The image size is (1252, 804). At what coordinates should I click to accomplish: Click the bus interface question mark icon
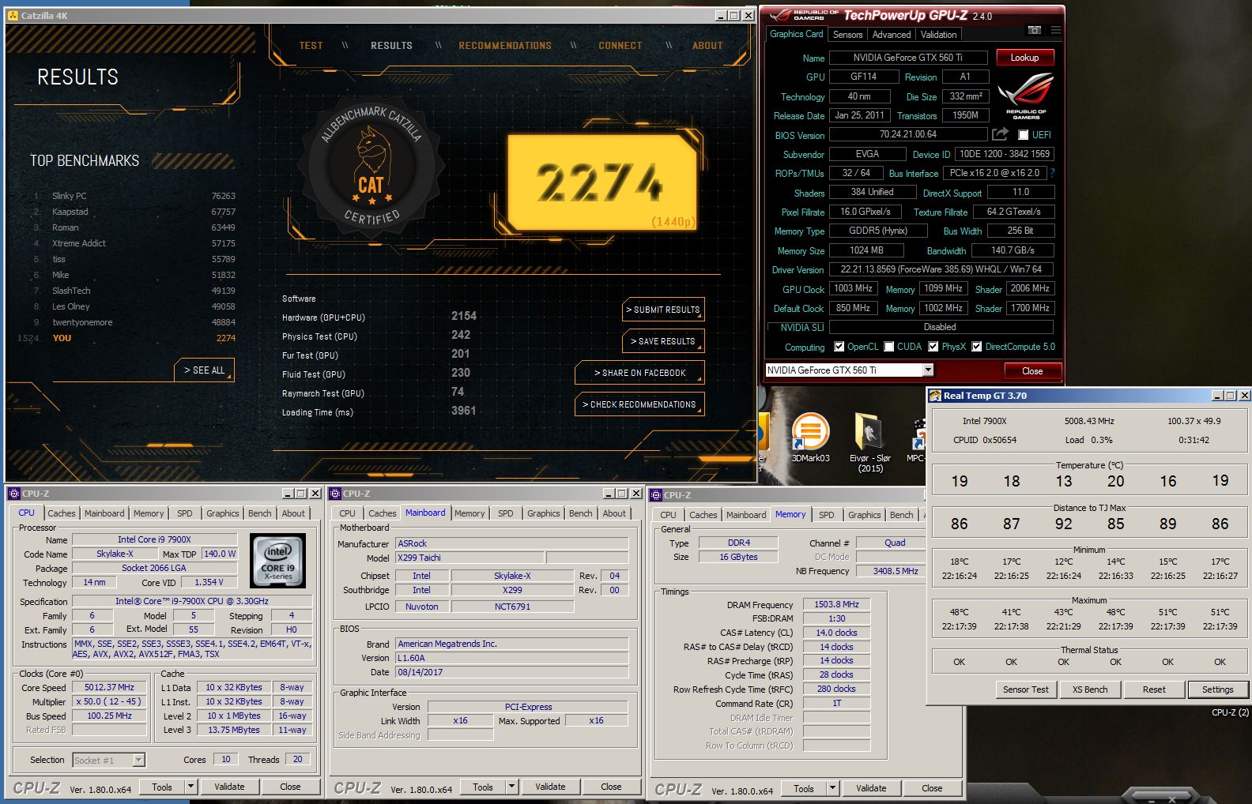coord(1052,172)
